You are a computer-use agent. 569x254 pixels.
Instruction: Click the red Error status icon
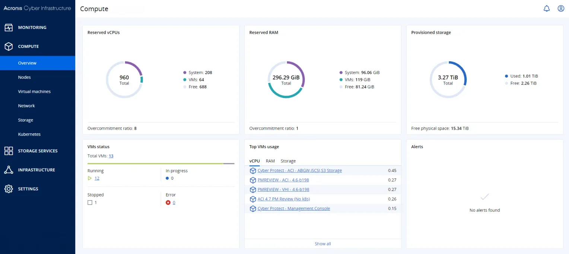[168, 202]
